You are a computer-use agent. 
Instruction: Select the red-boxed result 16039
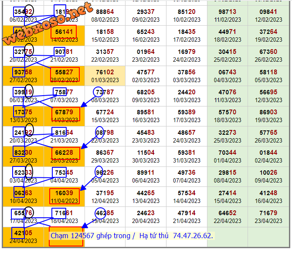65,193
